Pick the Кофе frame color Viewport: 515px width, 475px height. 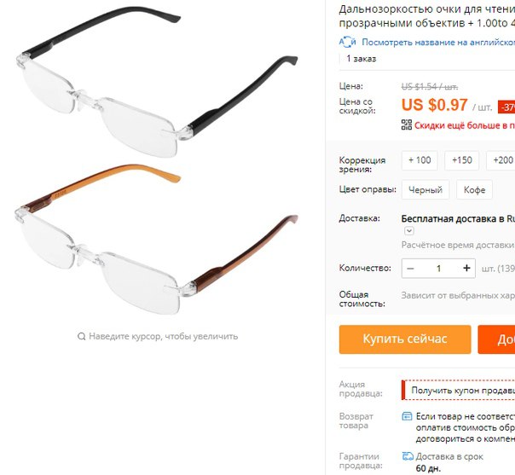point(474,189)
